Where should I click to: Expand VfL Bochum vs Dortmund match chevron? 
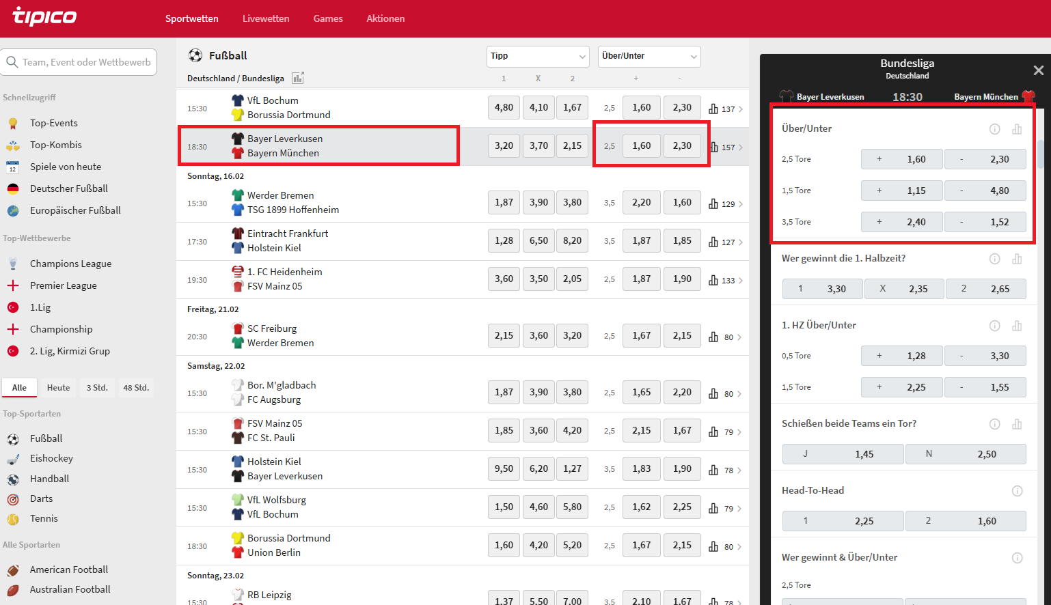(741, 109)
